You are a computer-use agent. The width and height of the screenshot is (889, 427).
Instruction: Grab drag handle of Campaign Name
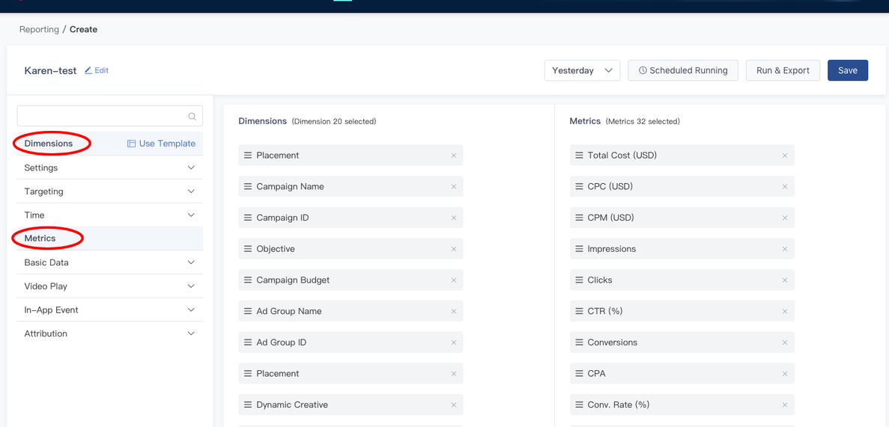tap(248, 186)
